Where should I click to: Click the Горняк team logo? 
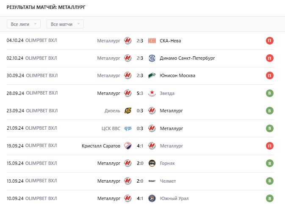152,163
